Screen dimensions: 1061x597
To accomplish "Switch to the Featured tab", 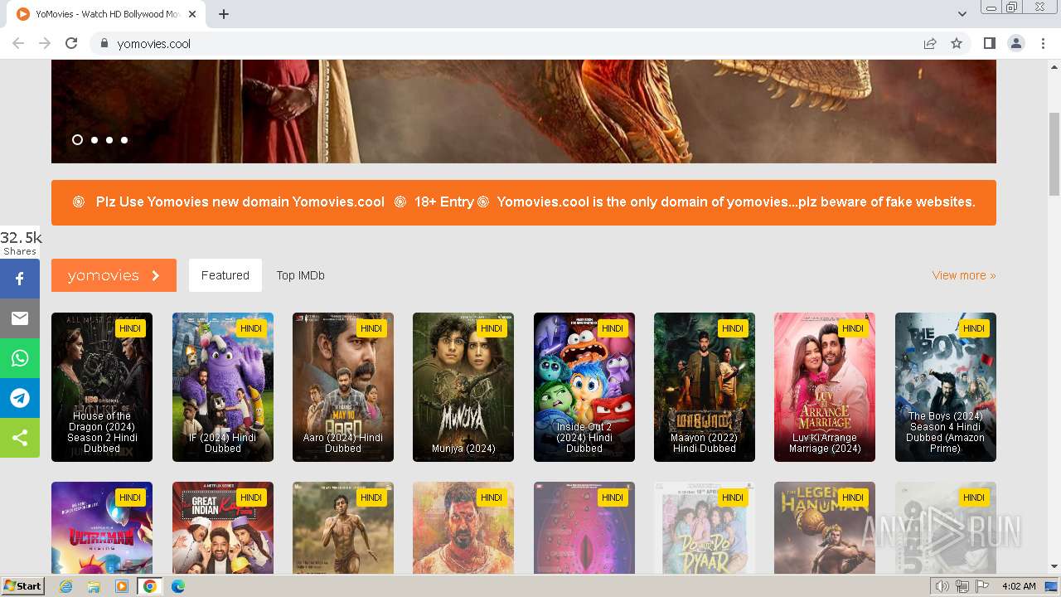I will [x=225, y=275].
